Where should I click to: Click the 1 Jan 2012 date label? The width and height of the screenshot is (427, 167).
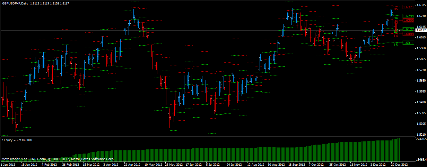(x=8, y=165)
